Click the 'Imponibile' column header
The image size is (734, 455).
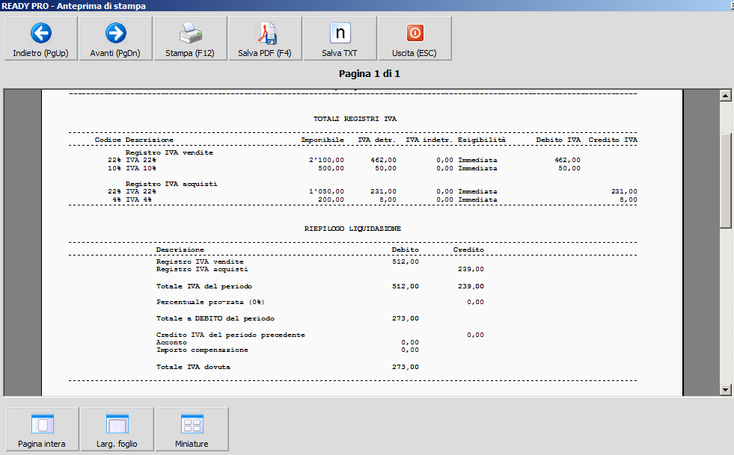pos(322,140)
